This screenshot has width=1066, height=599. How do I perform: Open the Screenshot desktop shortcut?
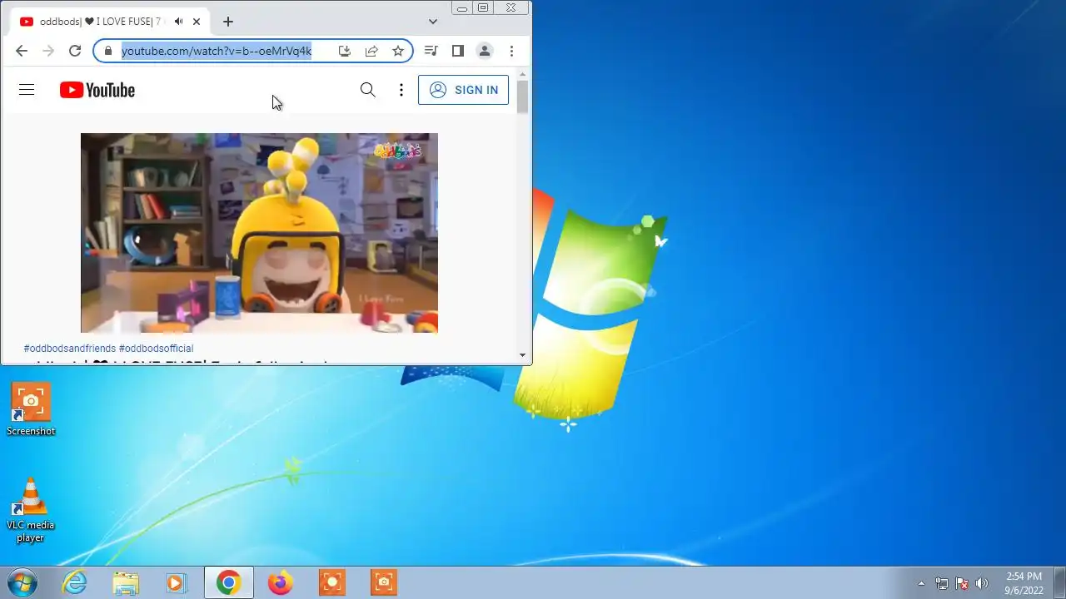pos(31,409)
